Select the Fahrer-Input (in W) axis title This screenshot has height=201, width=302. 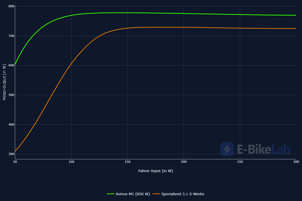156,171
